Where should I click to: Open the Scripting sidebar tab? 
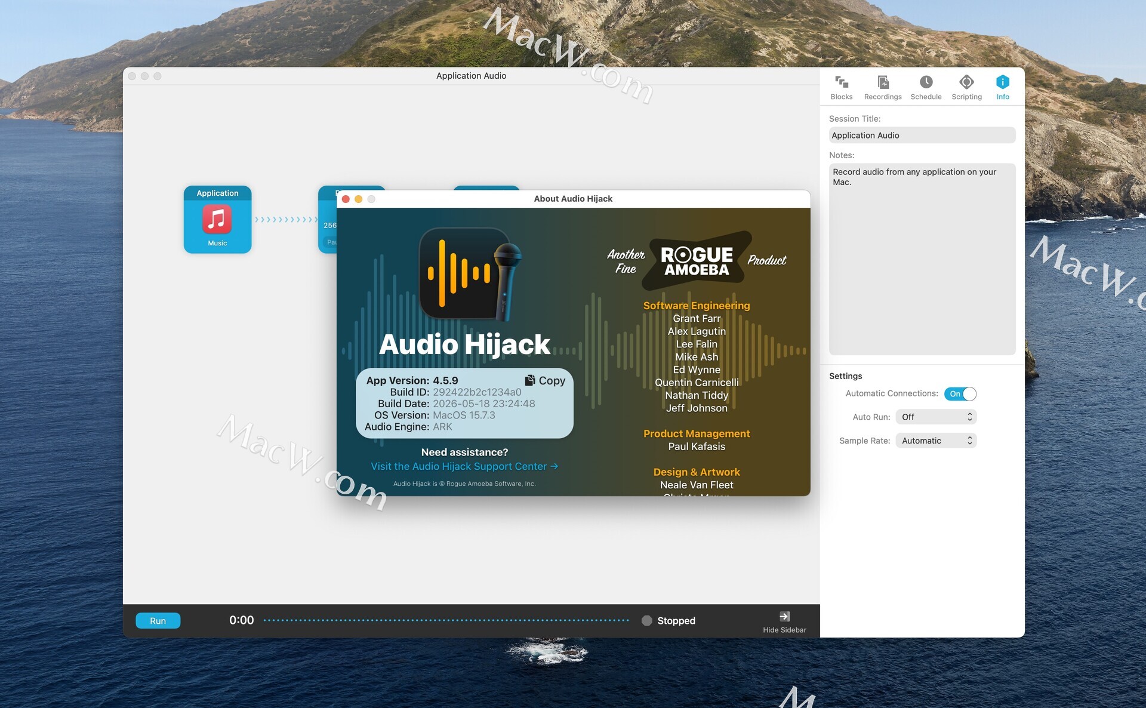click(x=966, y=87)
